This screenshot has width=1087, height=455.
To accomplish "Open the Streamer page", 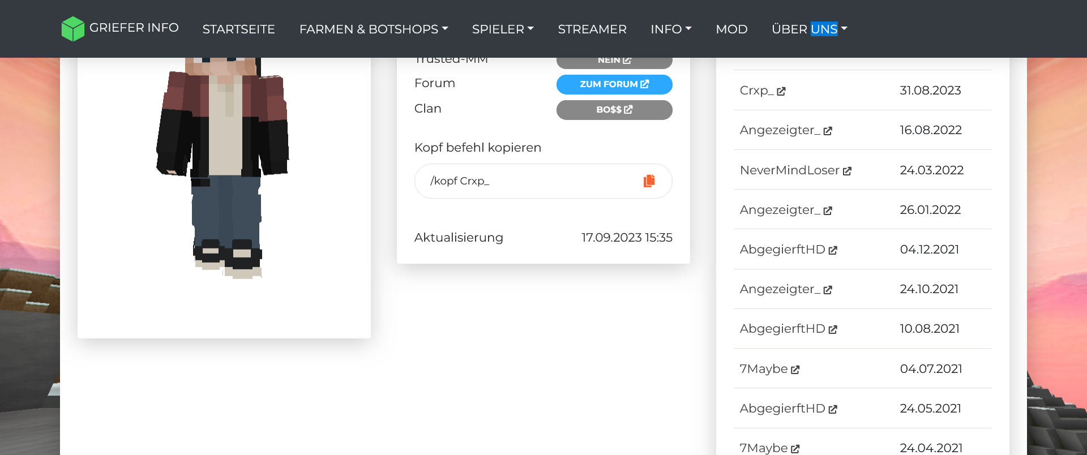I will tap(592, 29).
